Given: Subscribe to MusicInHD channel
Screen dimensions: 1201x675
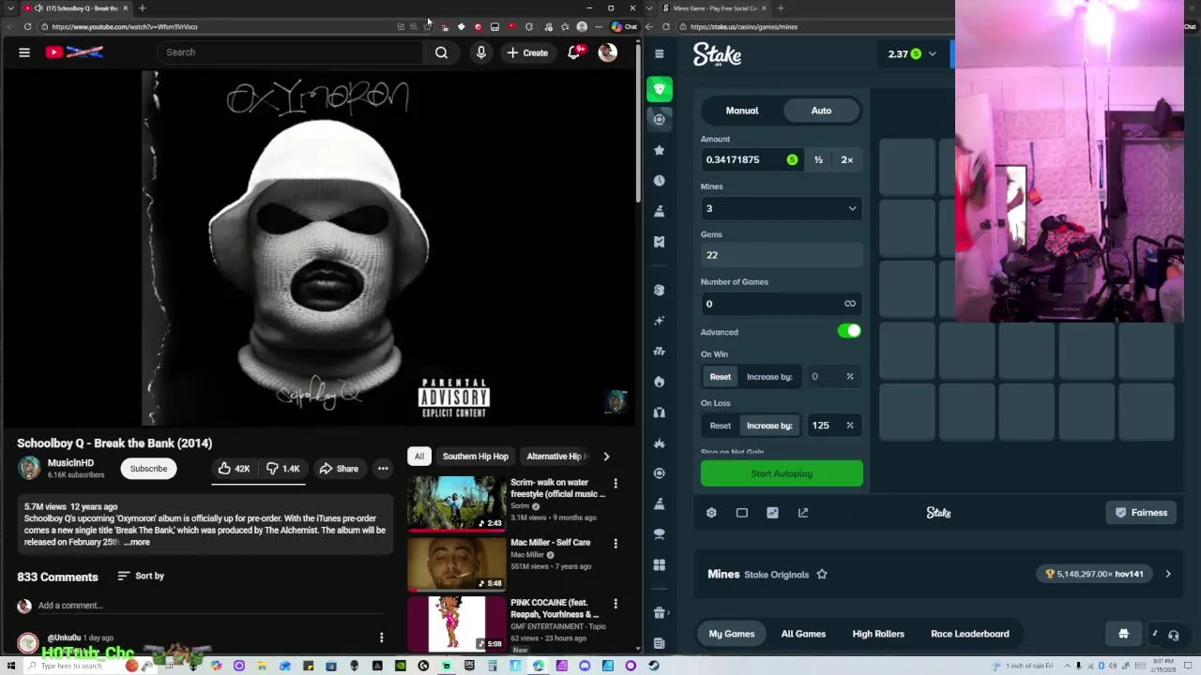Looking at the screenshot, I should (x=148, y=469).
